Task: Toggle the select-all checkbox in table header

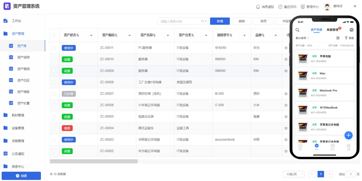Action: tap(54, 35)
